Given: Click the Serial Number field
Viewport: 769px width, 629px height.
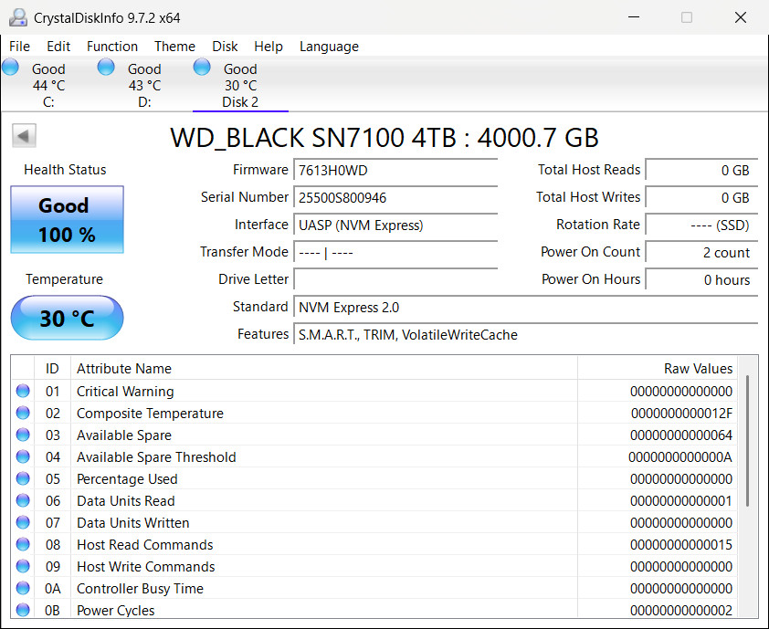Looking at the screenshot, I should tap(395, 197).
